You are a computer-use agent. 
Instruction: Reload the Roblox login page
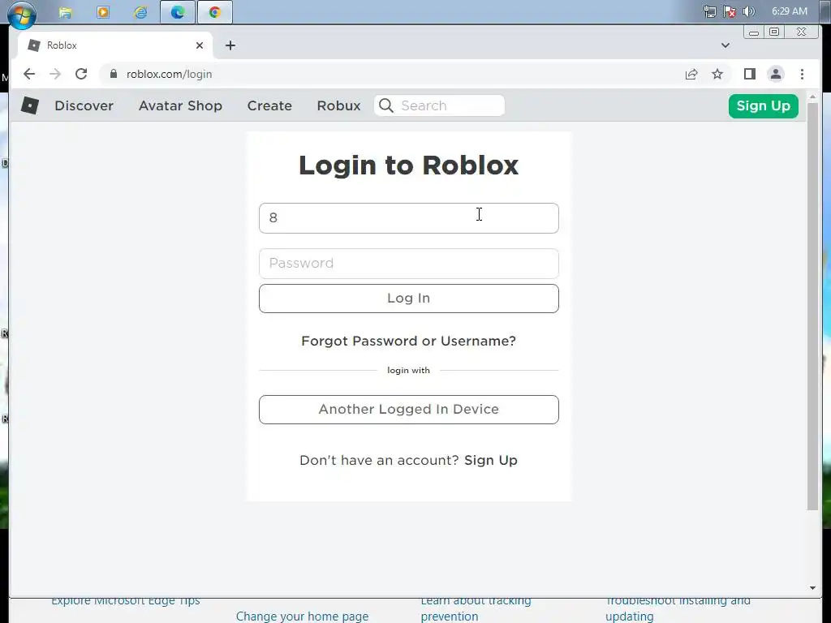81,74
